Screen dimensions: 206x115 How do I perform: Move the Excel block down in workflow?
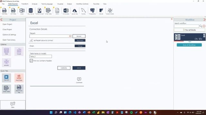coord(204,36)
